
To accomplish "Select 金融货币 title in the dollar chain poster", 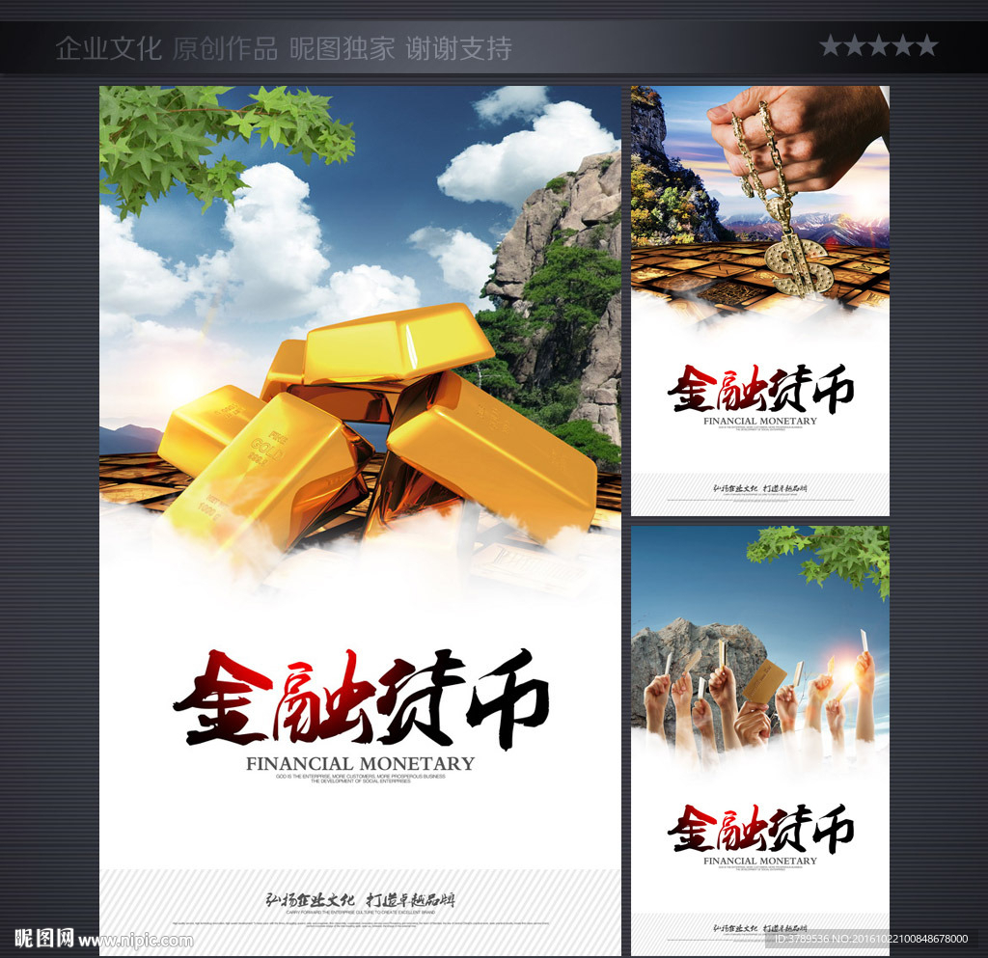I will click(x=760, y=389).
